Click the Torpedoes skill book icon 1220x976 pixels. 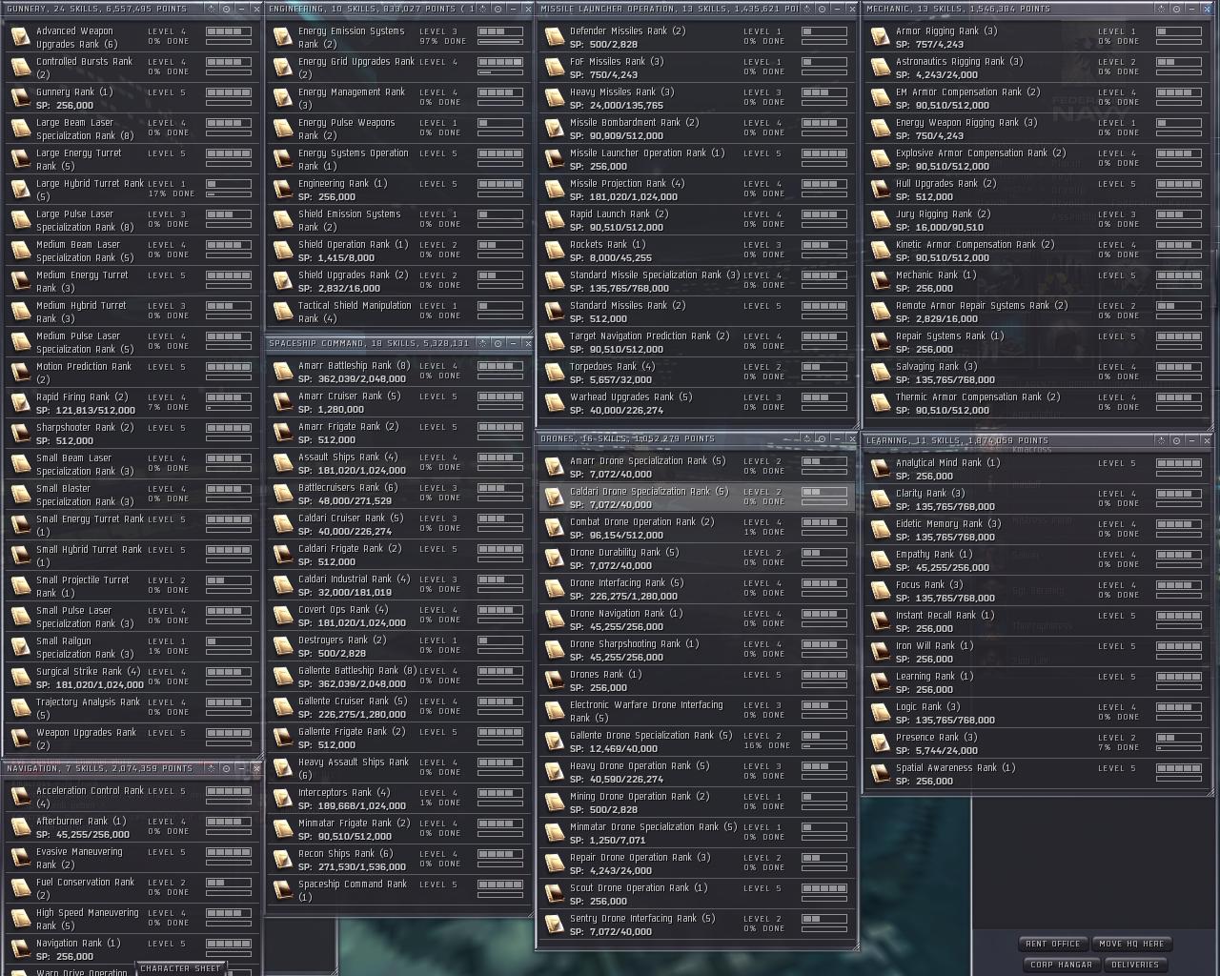554,373
